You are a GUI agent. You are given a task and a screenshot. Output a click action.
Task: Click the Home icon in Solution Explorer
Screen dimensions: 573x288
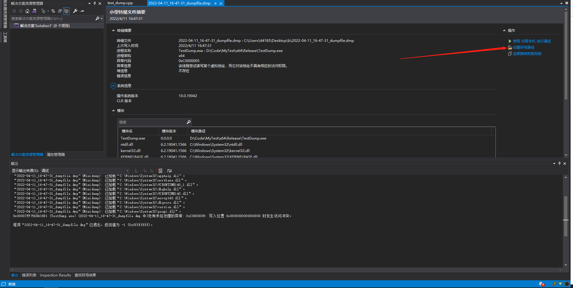27,11
